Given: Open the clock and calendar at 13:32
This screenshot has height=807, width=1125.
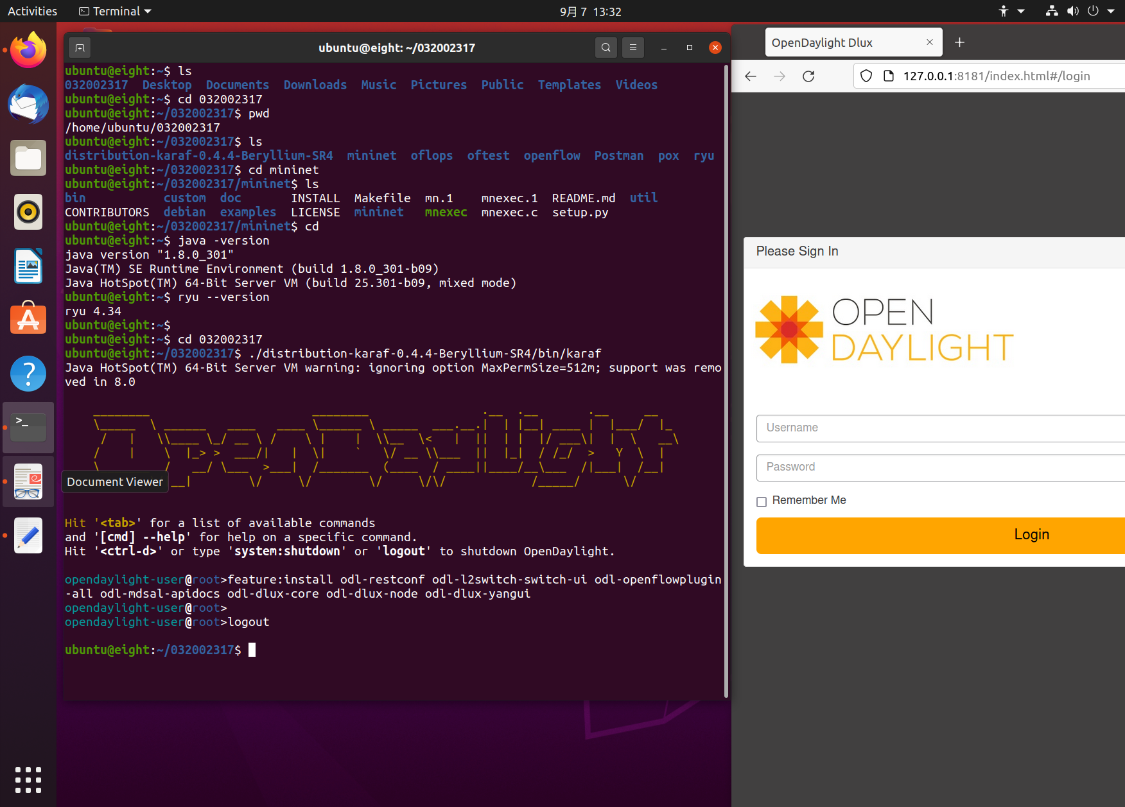Looking at the screenshot, I should pos(591,12).
